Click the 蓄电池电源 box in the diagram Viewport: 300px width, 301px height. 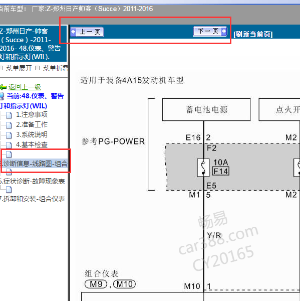click(206, 109)
